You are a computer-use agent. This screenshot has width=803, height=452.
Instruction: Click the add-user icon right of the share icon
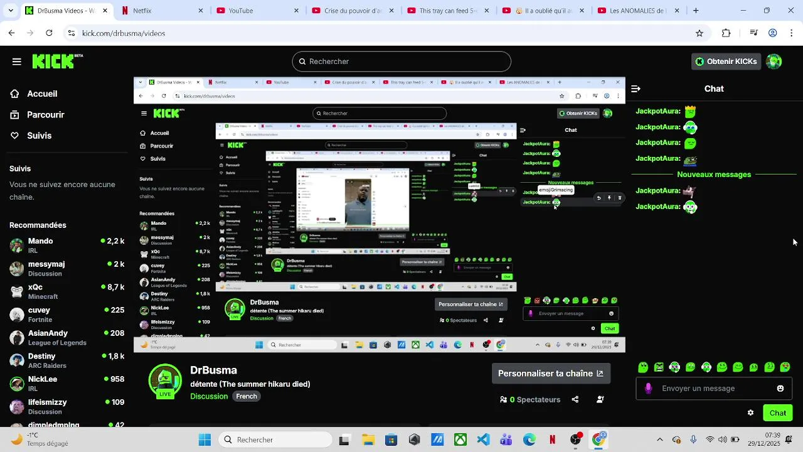coord(600,400)
